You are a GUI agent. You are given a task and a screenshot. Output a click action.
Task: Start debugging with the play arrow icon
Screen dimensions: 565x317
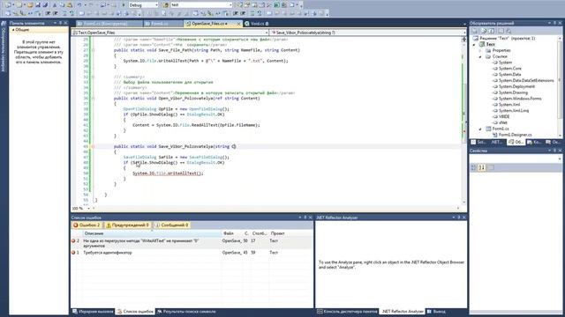tap(124, 5)
